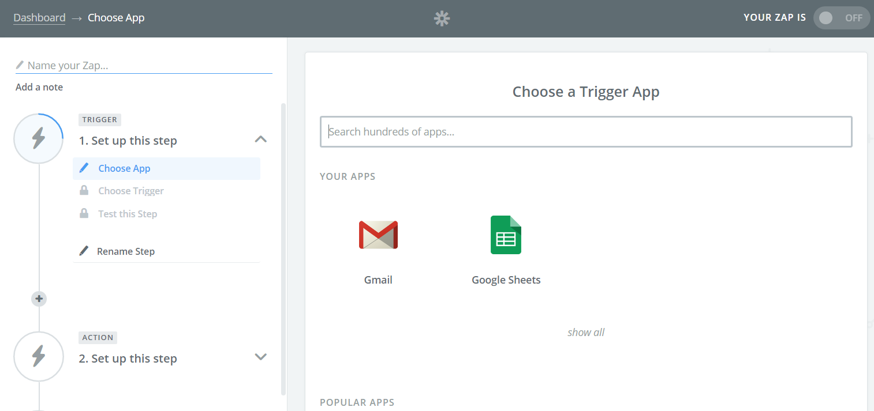Click the Trigger step lightning bolt circle
This screenshot has width=874, height=411.
[39, 138]
